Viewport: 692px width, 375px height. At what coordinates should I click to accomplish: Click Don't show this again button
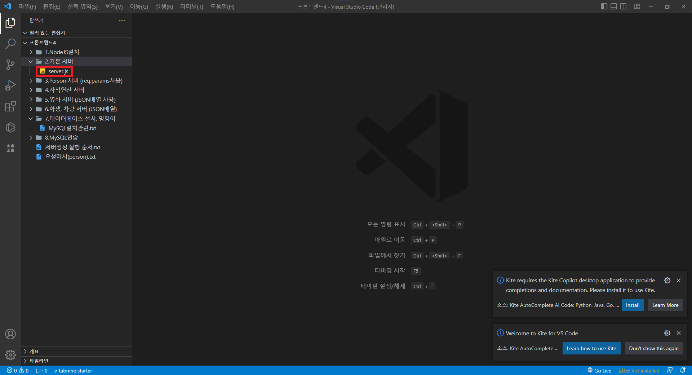(x=654, y=348)
